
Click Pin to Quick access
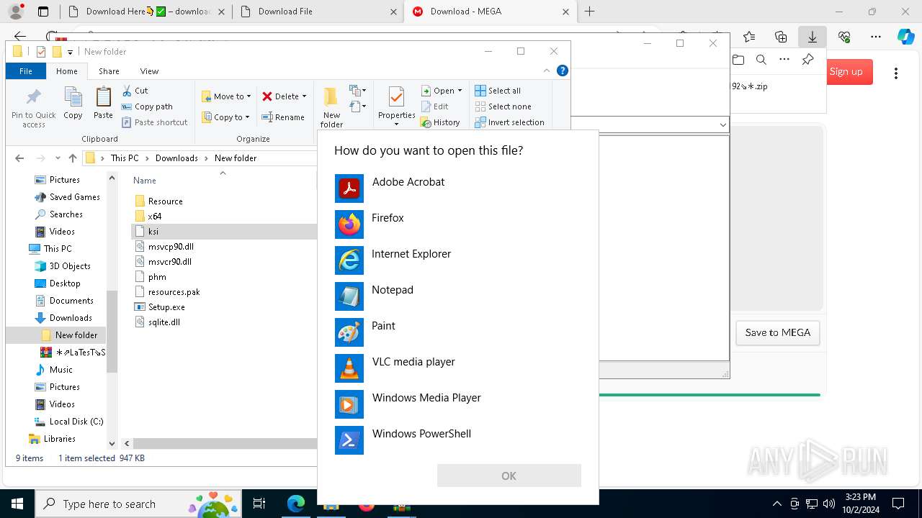(x=33, y=107)
